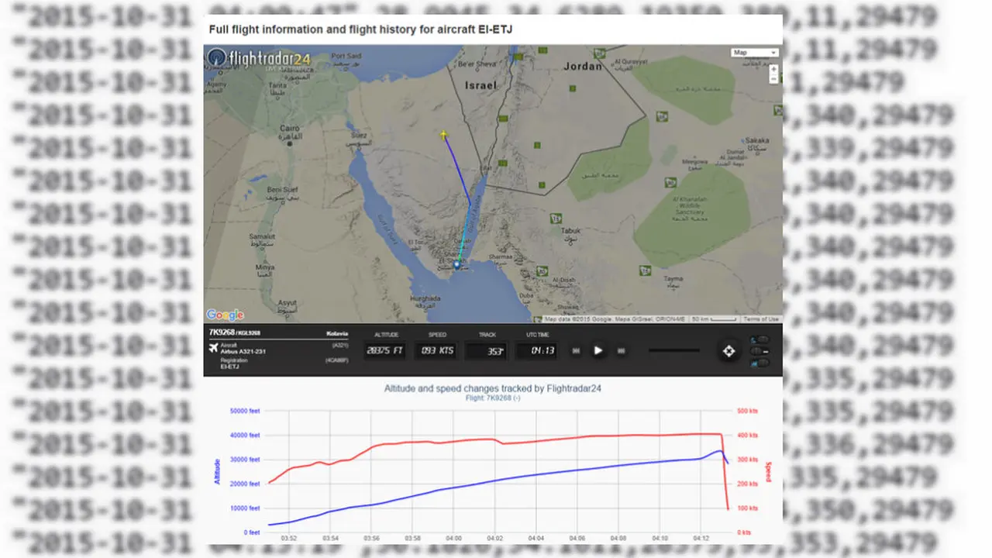Toggle the bottom playback option switch

[x=761, y=363]
